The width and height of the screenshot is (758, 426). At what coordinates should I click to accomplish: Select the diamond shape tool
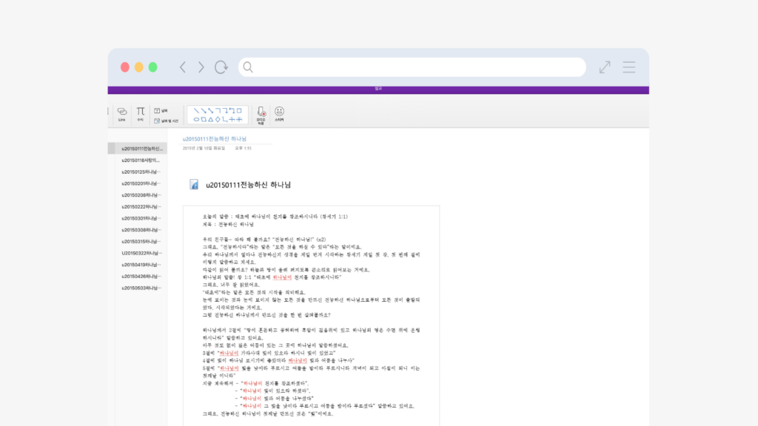[x=218, y=119]
